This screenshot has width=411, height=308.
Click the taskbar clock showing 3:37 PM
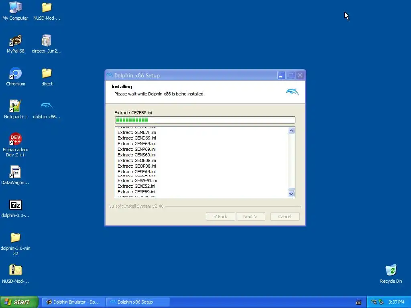(396, 302)
